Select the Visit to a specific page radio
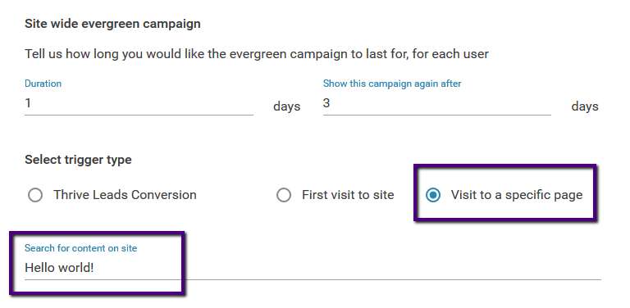The width and height of the screenshot is (630, 308). pos(433,195)
